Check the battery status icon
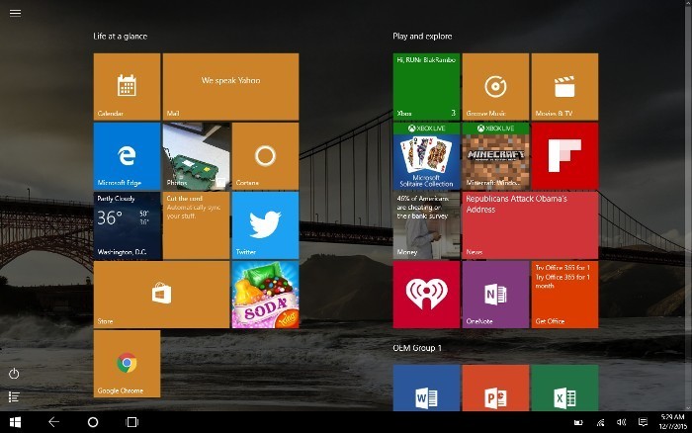 [578, 423]
